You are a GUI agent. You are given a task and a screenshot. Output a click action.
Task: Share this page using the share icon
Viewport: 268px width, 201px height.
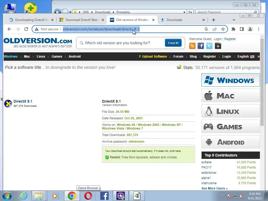pos(215,29)
